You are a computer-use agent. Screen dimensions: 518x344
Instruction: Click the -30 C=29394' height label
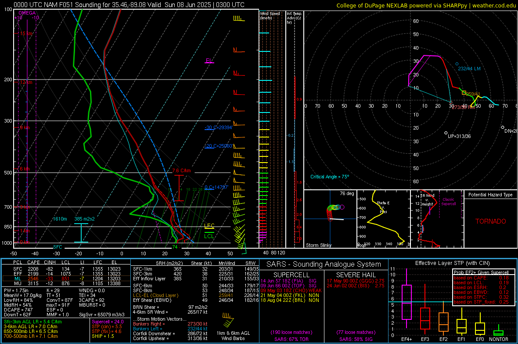click(219, 127)
